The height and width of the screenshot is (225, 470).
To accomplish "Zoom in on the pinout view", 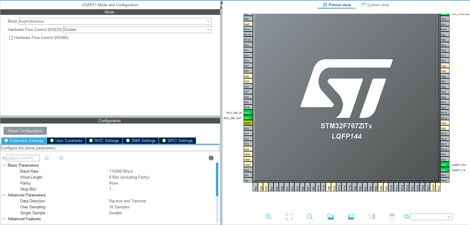I will tap(268, 217).
